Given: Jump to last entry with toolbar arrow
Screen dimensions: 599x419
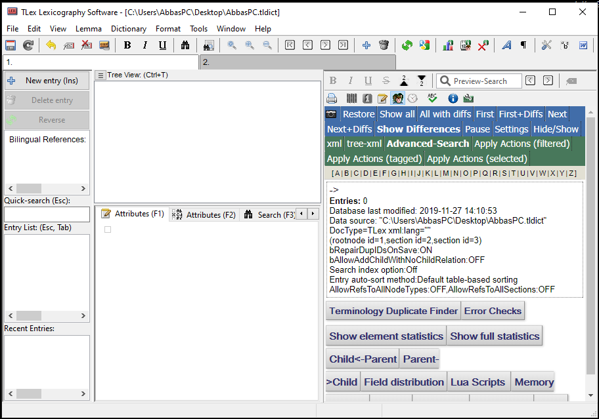Looking at the screenshot, I should pos(343,45).
